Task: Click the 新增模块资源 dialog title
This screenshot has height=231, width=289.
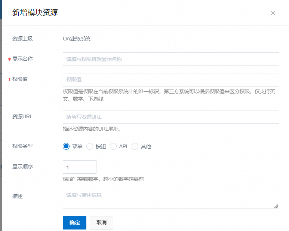Action: (35, 13)
